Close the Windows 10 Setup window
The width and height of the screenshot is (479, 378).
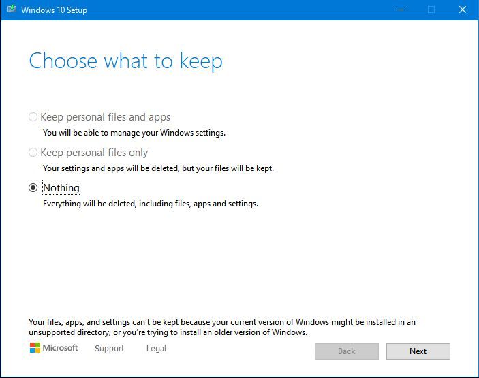pos(463,10)
